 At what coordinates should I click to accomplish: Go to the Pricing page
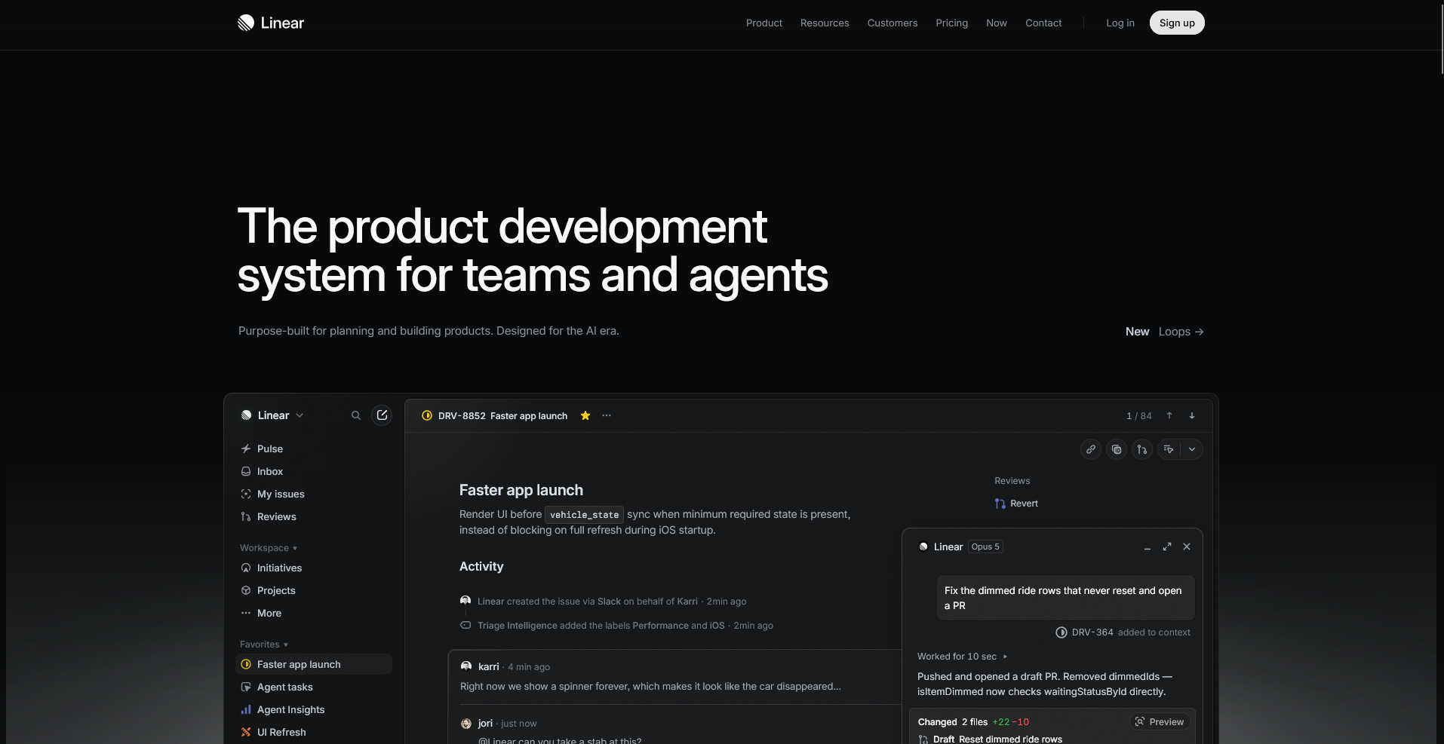[951, 23]
